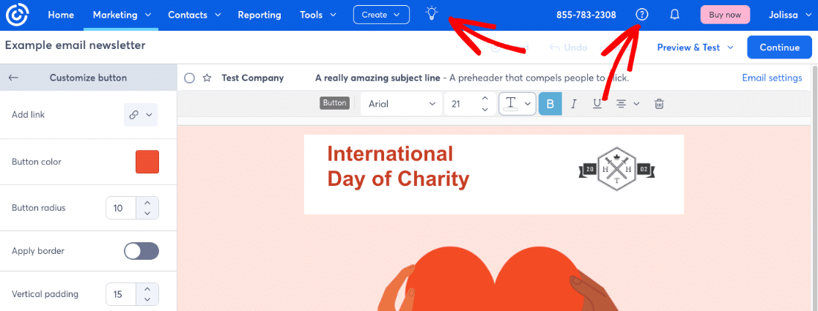Toggle italic formatting
The height and width of the screenshot is (311, 818).
point(574,104)
